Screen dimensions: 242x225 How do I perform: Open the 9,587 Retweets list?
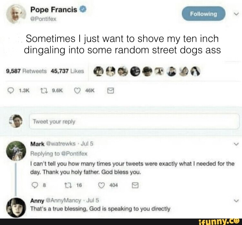coord(26,71)
